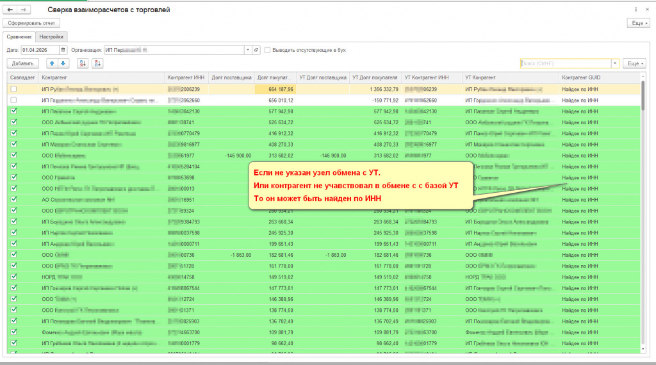Go forward with the right arrow

(24, 10)
